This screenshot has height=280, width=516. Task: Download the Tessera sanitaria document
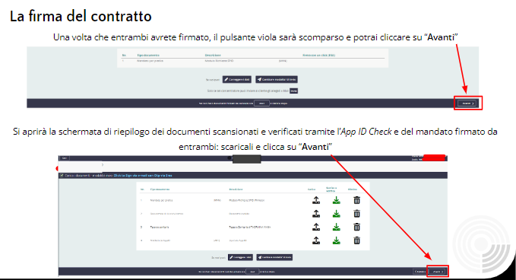click(336, 228)
